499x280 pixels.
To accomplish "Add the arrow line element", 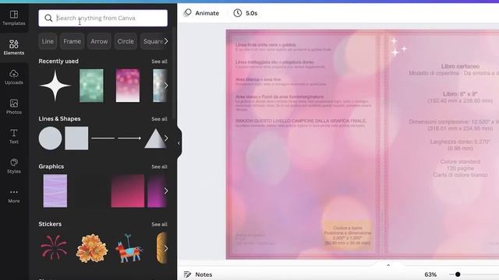I will (129, 138).
